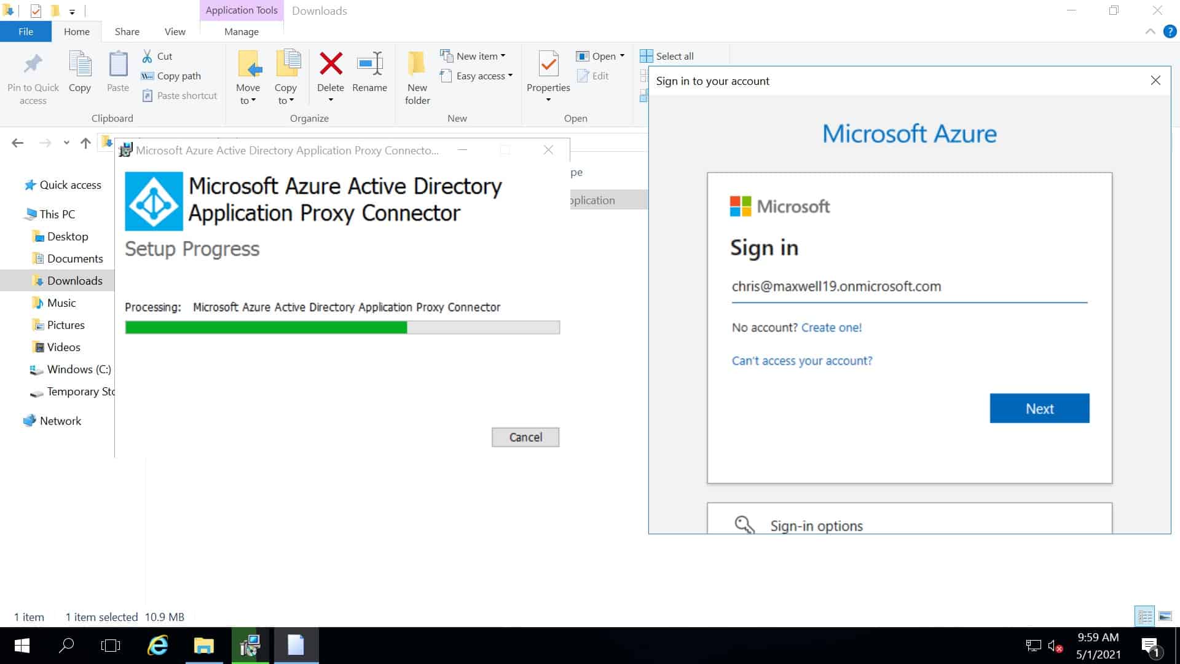Close the Sign in to your account dialog
This screenshot has height=664, width=1180.
tap(1155, 81)
